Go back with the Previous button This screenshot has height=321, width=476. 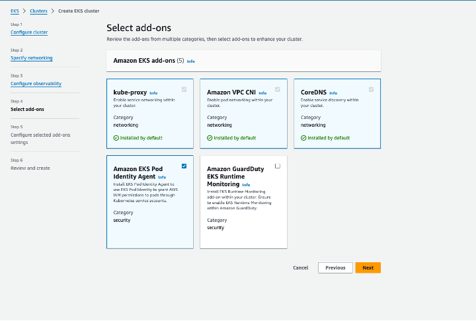(335, 267)
